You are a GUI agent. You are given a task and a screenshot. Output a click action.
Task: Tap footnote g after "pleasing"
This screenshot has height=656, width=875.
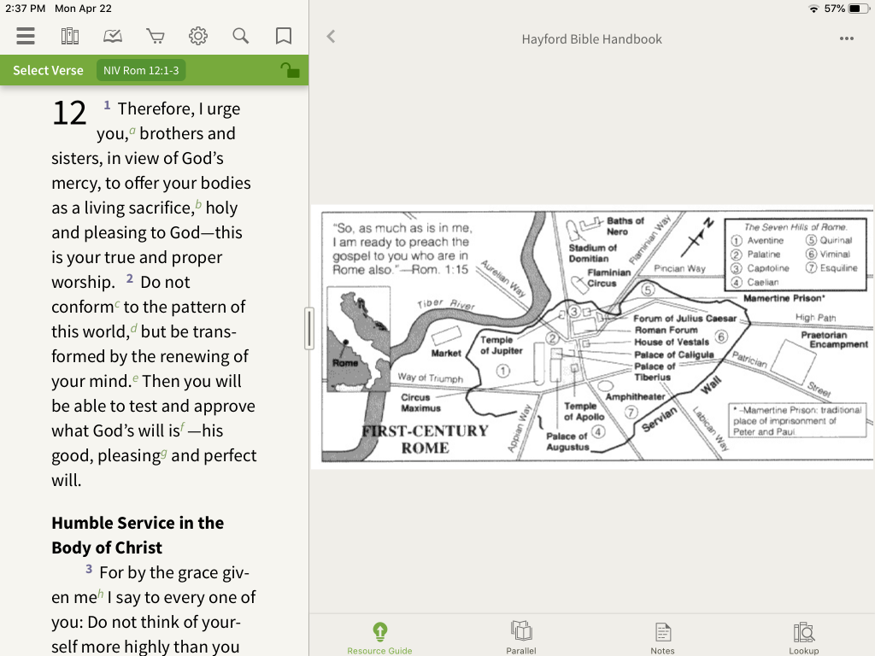(x=163, y=454)
